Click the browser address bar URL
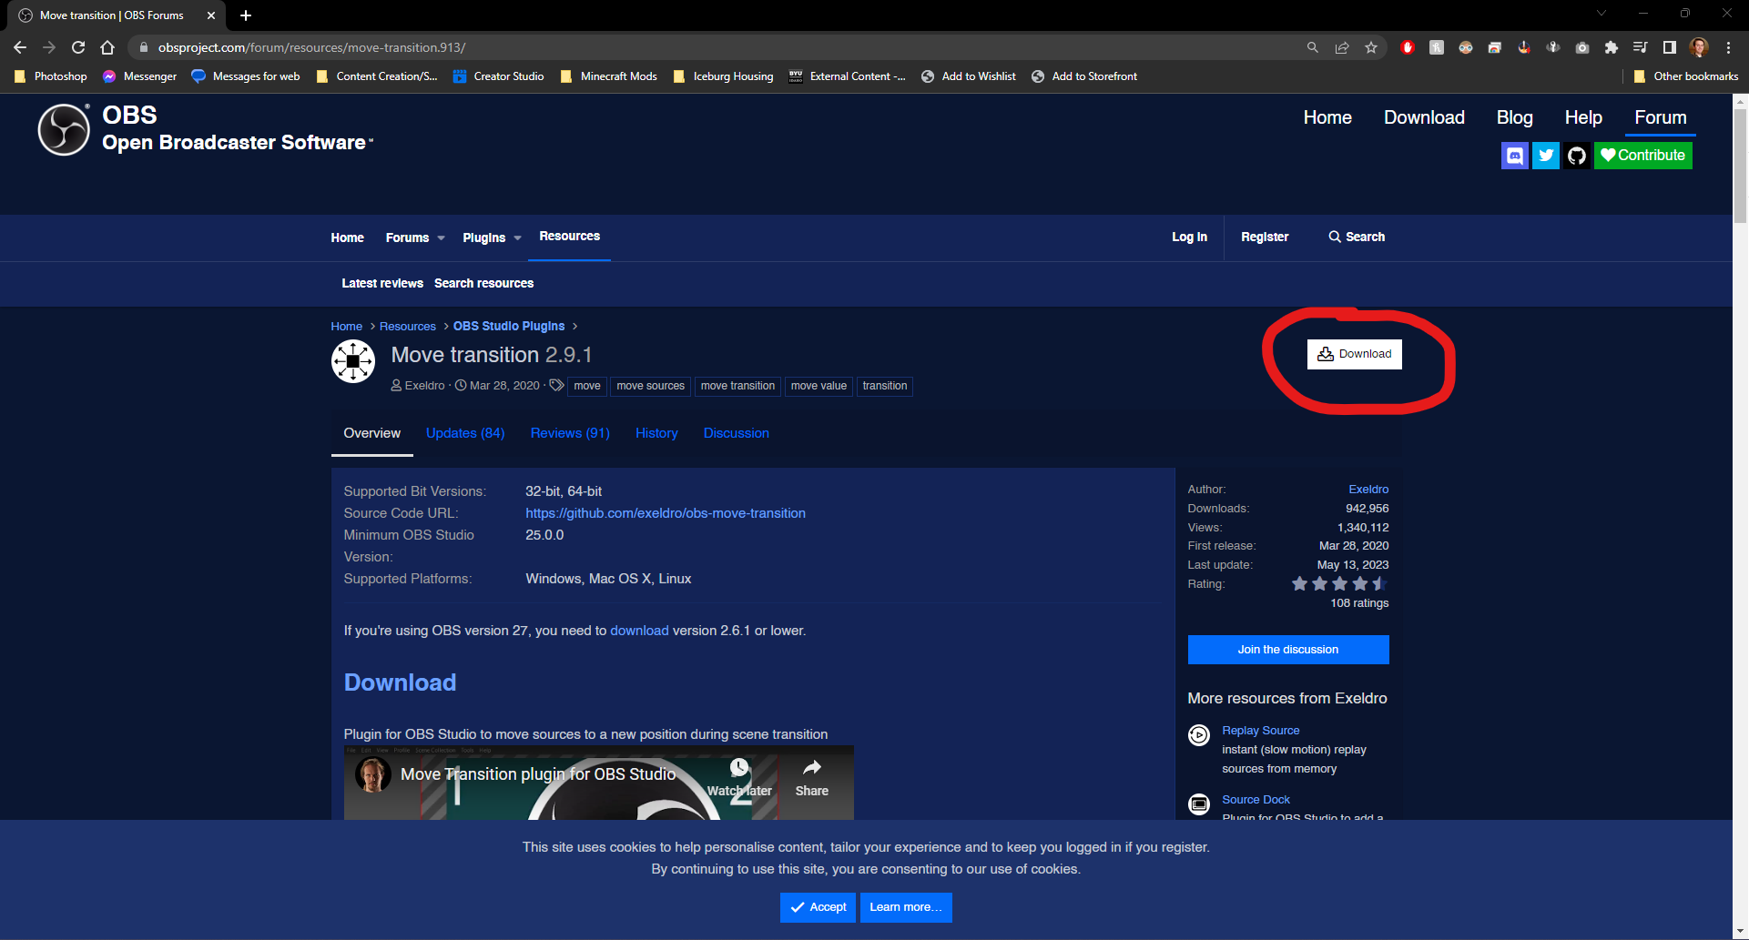 pos(312,47)
